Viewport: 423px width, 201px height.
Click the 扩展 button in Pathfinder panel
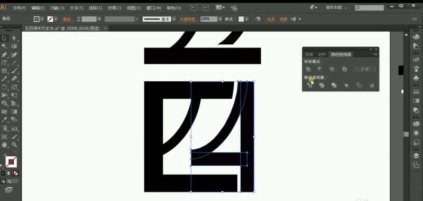pyautogui.click(x=365, y=69)
